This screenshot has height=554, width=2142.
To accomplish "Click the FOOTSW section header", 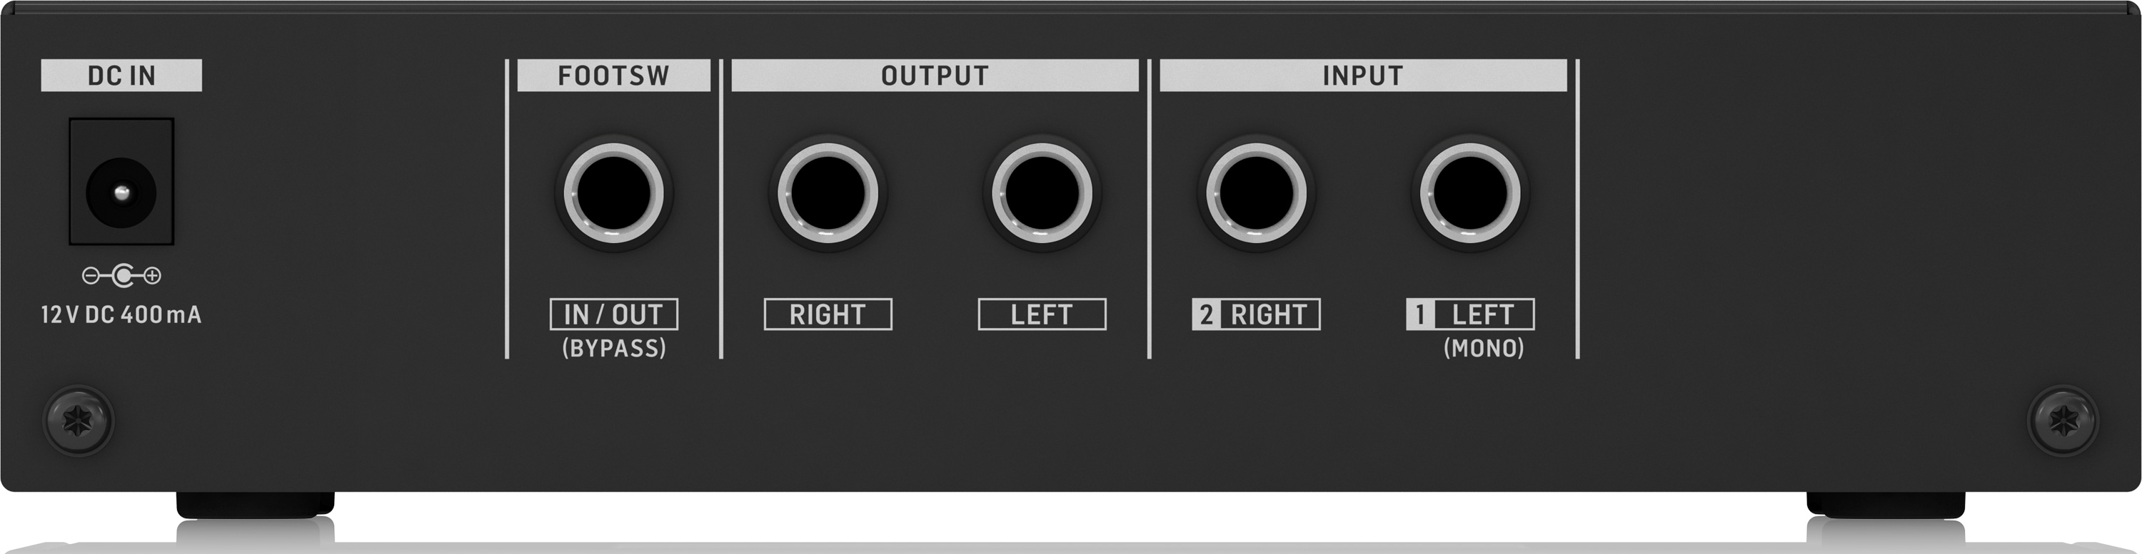I will pyautogui.click(x=613, y=76).
